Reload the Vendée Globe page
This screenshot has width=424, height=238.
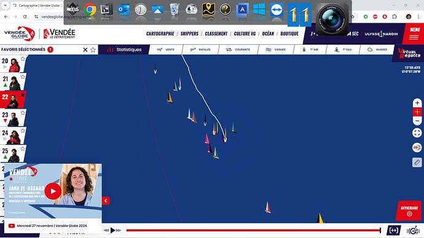tap(25, 17)
